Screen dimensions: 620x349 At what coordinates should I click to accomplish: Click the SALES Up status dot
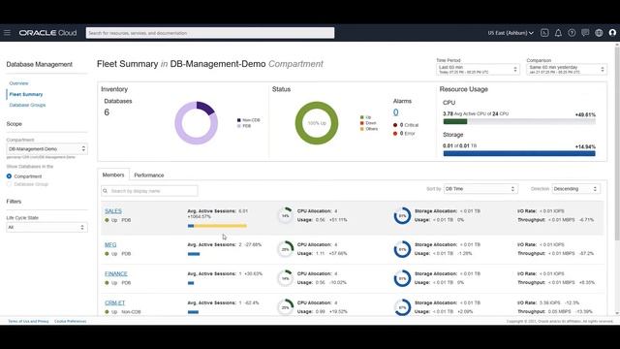coord(107,220)
